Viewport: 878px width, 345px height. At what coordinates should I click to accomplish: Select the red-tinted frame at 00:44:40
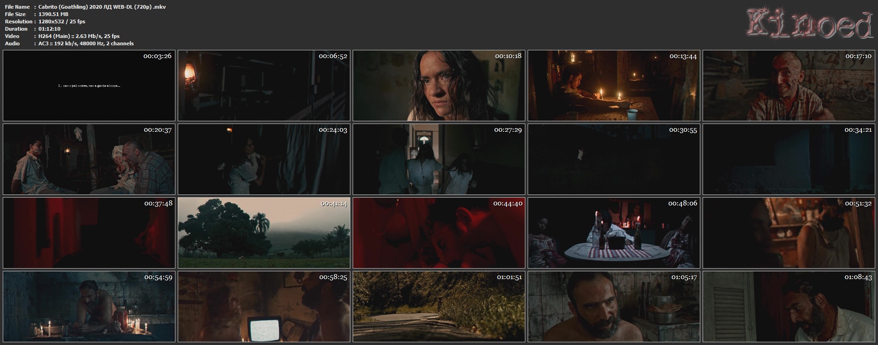[x=439, y=232]
